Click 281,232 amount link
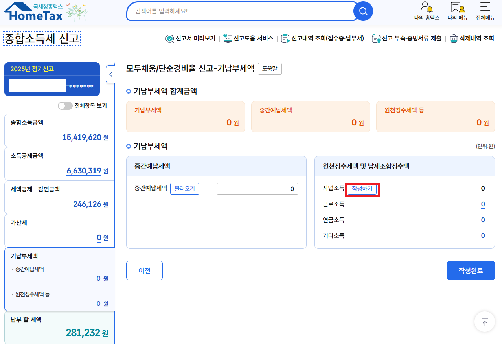Image resolution: width=502 pixels, height=344 pixels. (x=83, y=333)
